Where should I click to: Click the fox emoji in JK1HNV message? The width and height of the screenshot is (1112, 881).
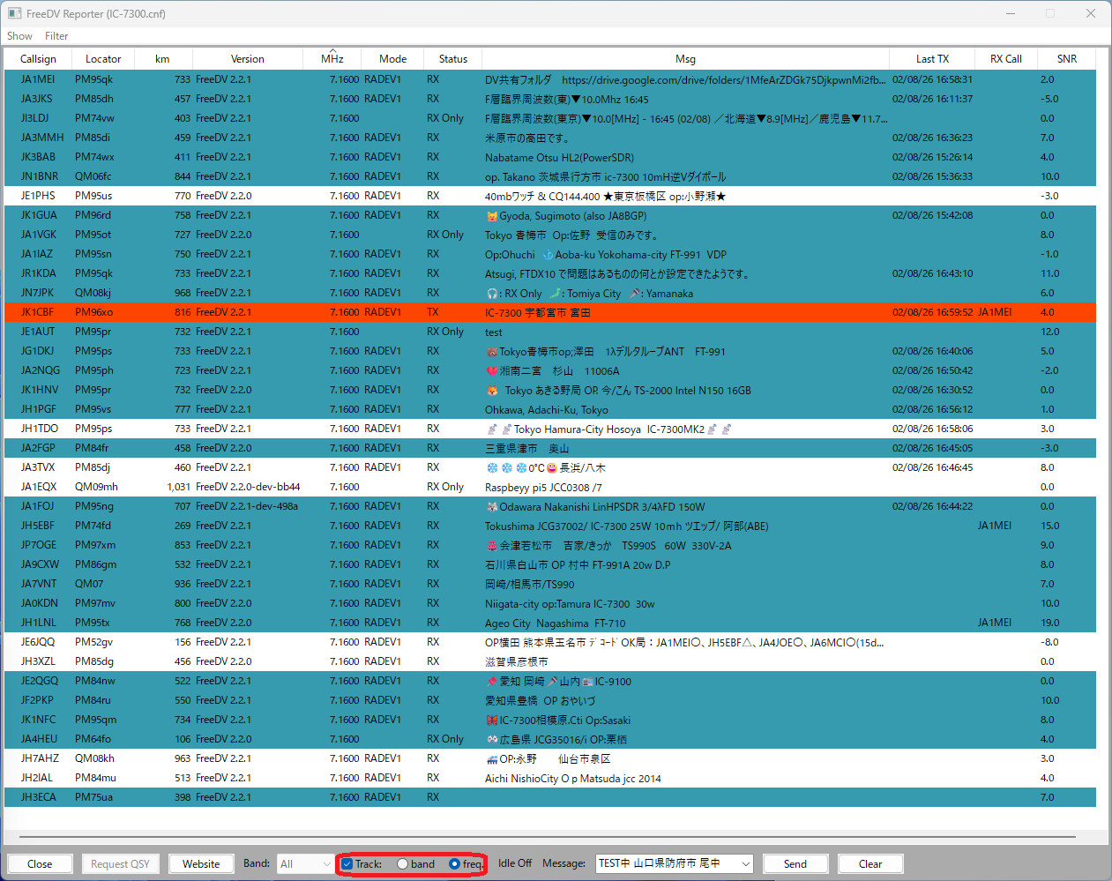(x=492, y=391)
